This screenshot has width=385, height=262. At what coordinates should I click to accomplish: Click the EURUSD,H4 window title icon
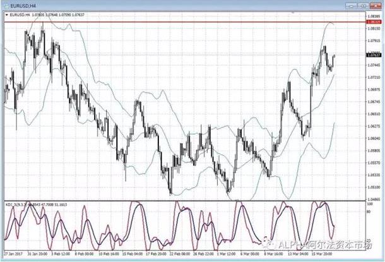pyautogui.click(x=7, y=6)
